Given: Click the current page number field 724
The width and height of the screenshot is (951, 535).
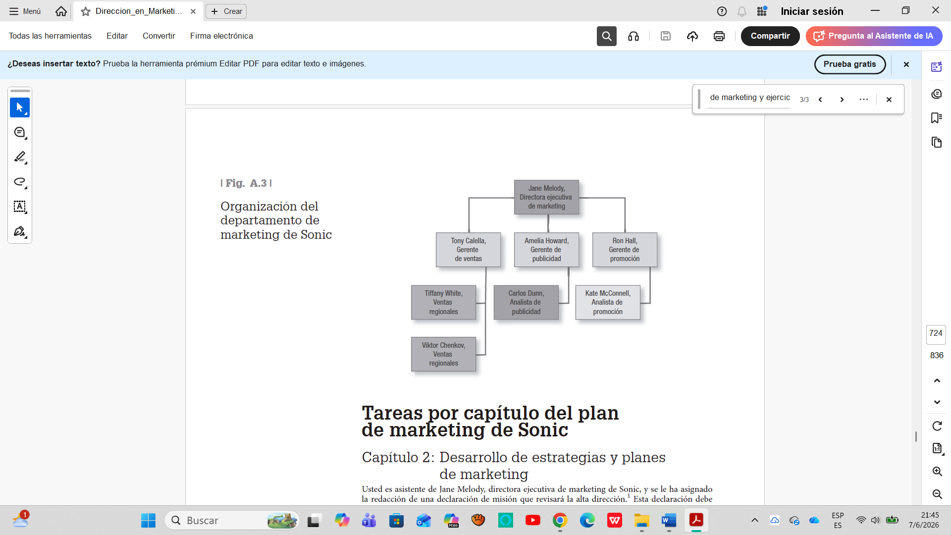Looking at the screenshot, I should click(936, 334).
